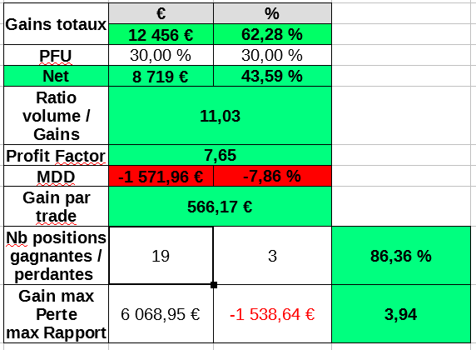Click the Profit Factor value 7,65
Viewport: 476px width, 350px height.
point(220,155)
